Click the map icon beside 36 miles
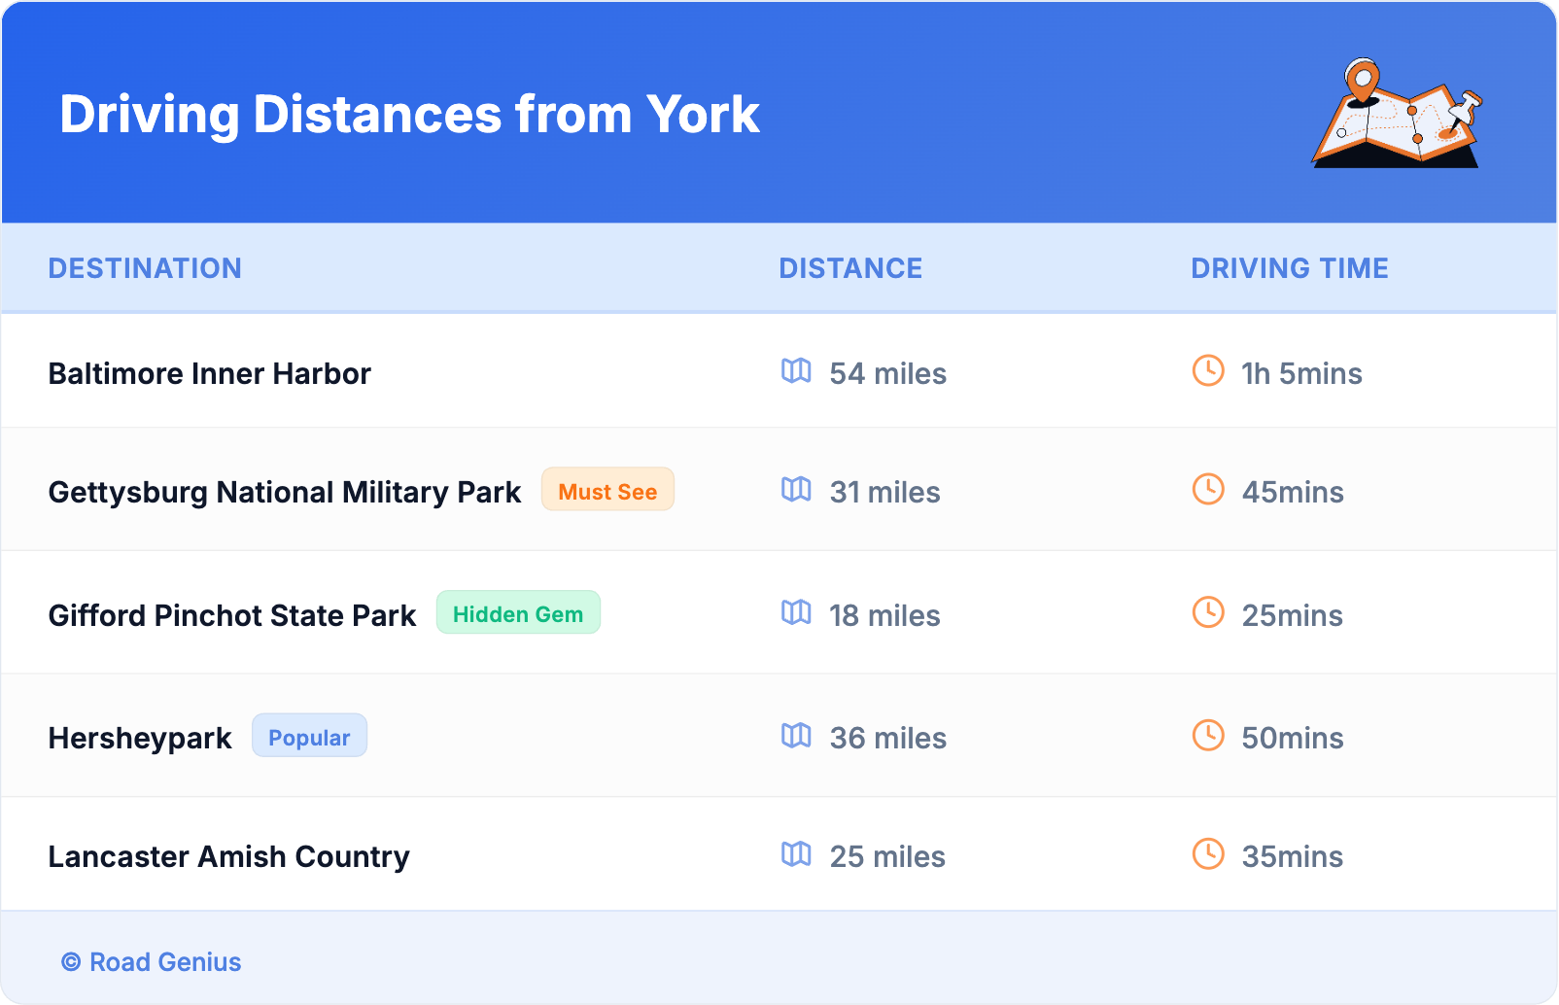Image resolution: width=1559 pixels, height=1005 pixels. (796, 736)
